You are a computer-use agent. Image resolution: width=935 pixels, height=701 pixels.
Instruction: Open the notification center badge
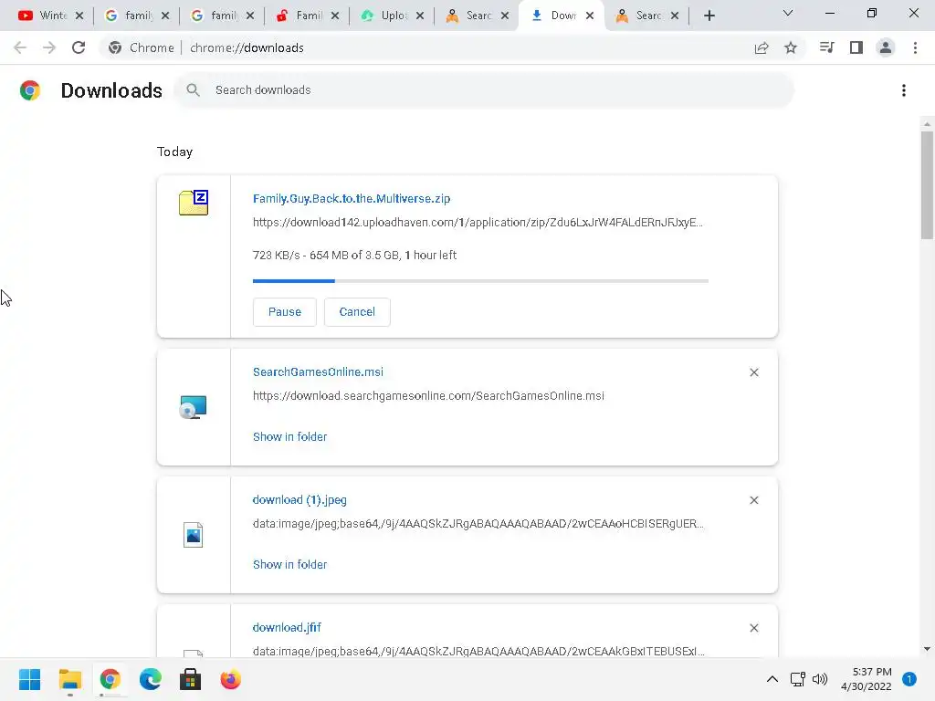909,679
